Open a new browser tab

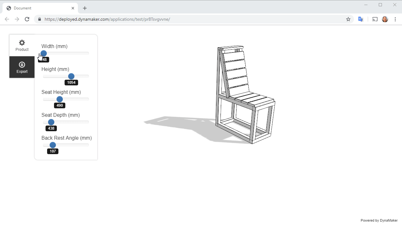[85, 8]
